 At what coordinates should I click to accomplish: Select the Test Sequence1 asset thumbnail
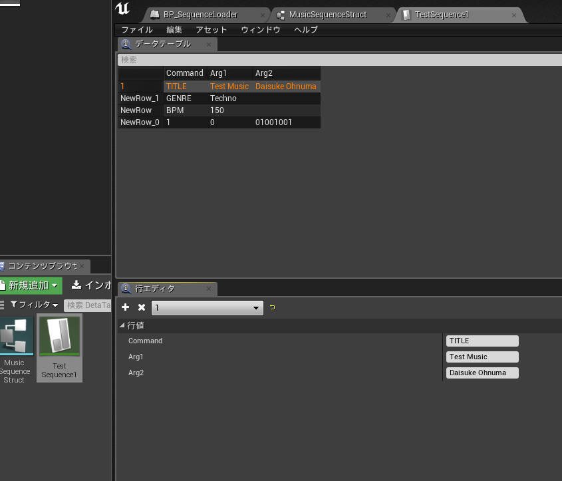tap(59, 336)
